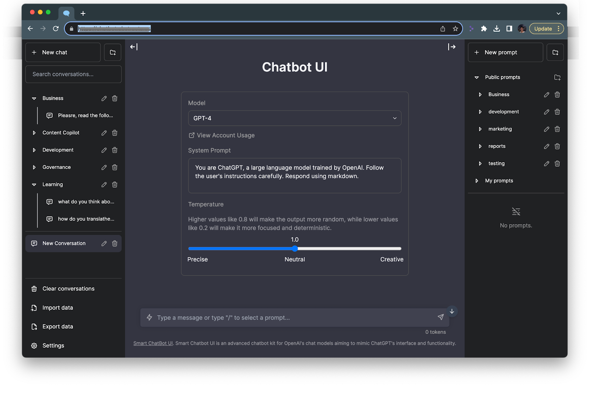
Task: Create a new prompt folder
Action: pos(555,52)
